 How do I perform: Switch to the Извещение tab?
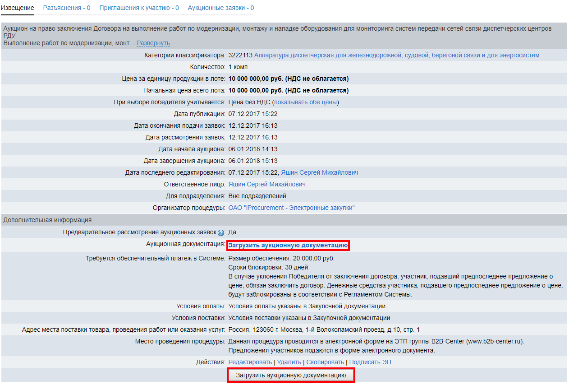pos(17,8)
